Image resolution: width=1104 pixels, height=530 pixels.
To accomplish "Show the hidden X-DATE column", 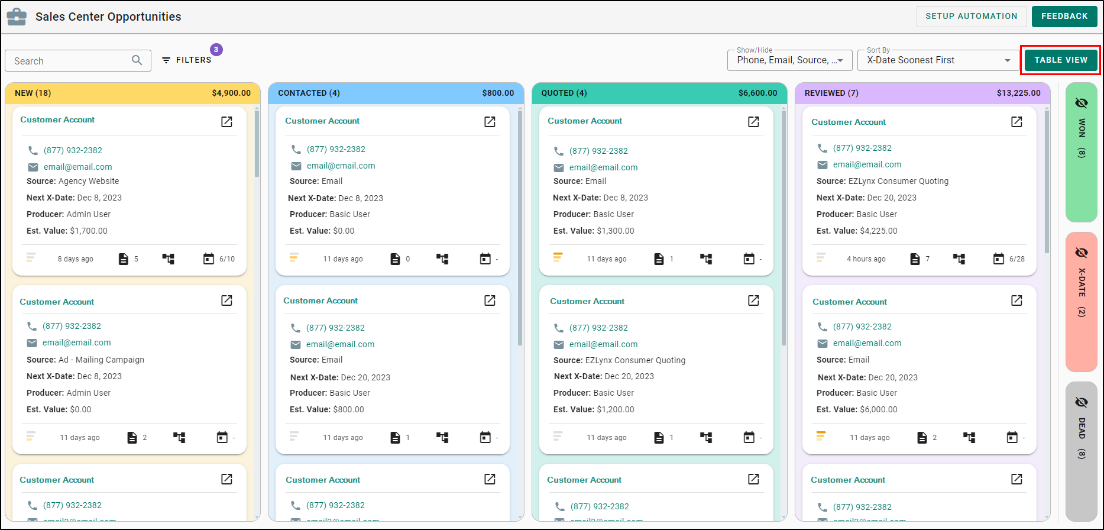I will 1082,253.
